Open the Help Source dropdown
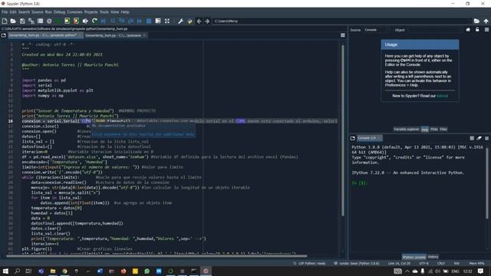 pyautogui.click(x=377, y=30)
